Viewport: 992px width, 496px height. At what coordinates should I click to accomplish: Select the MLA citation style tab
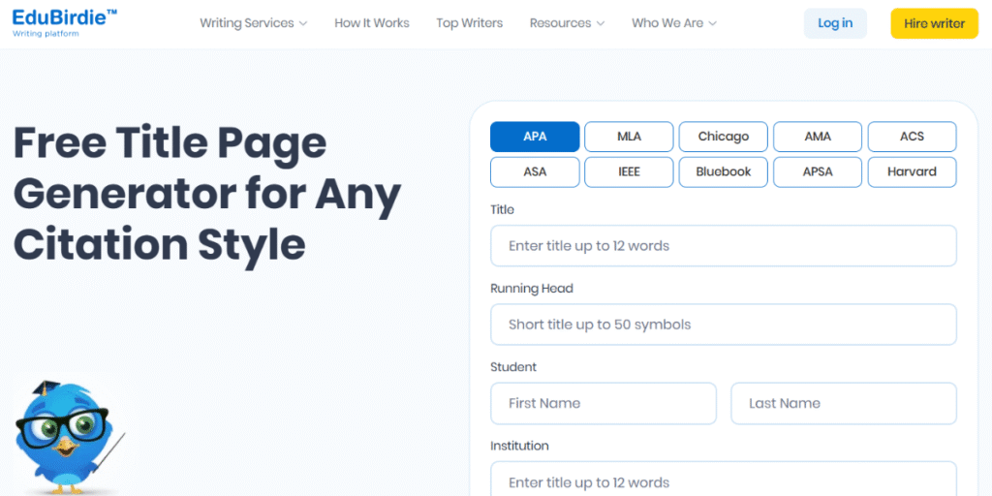[629, 137]
